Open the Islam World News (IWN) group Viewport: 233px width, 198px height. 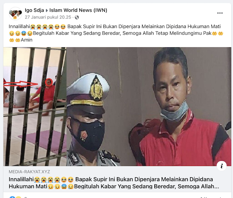(x=78, y=10)
